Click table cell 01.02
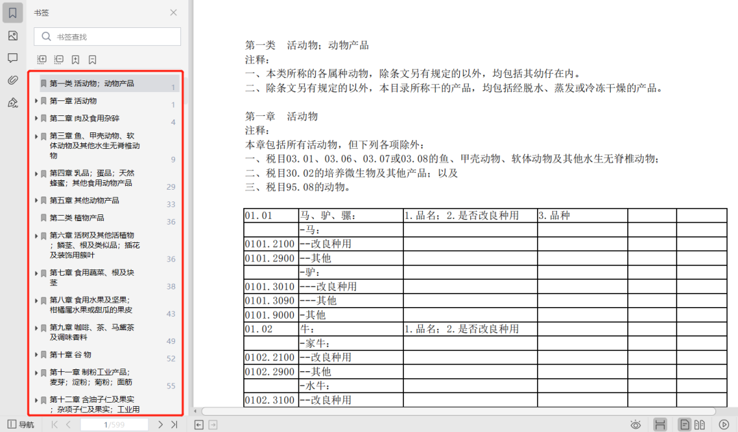 pos(271,328)
